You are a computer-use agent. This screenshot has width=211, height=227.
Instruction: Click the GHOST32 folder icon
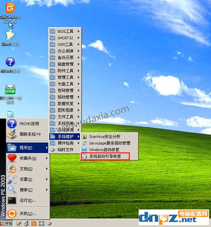pos(52,38)
